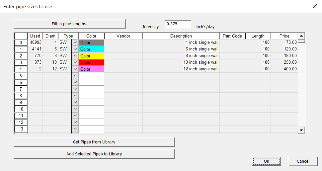Select row header number 3
Image resolution: width=322 pixels, height=171 pixels.
21,62
